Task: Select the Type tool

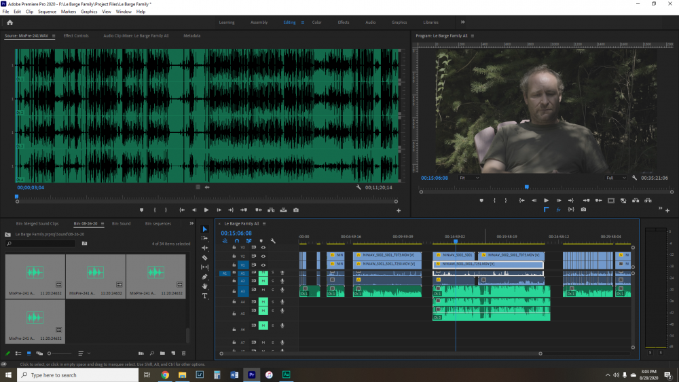Action: pyautogui.click(x=205, y=296)
